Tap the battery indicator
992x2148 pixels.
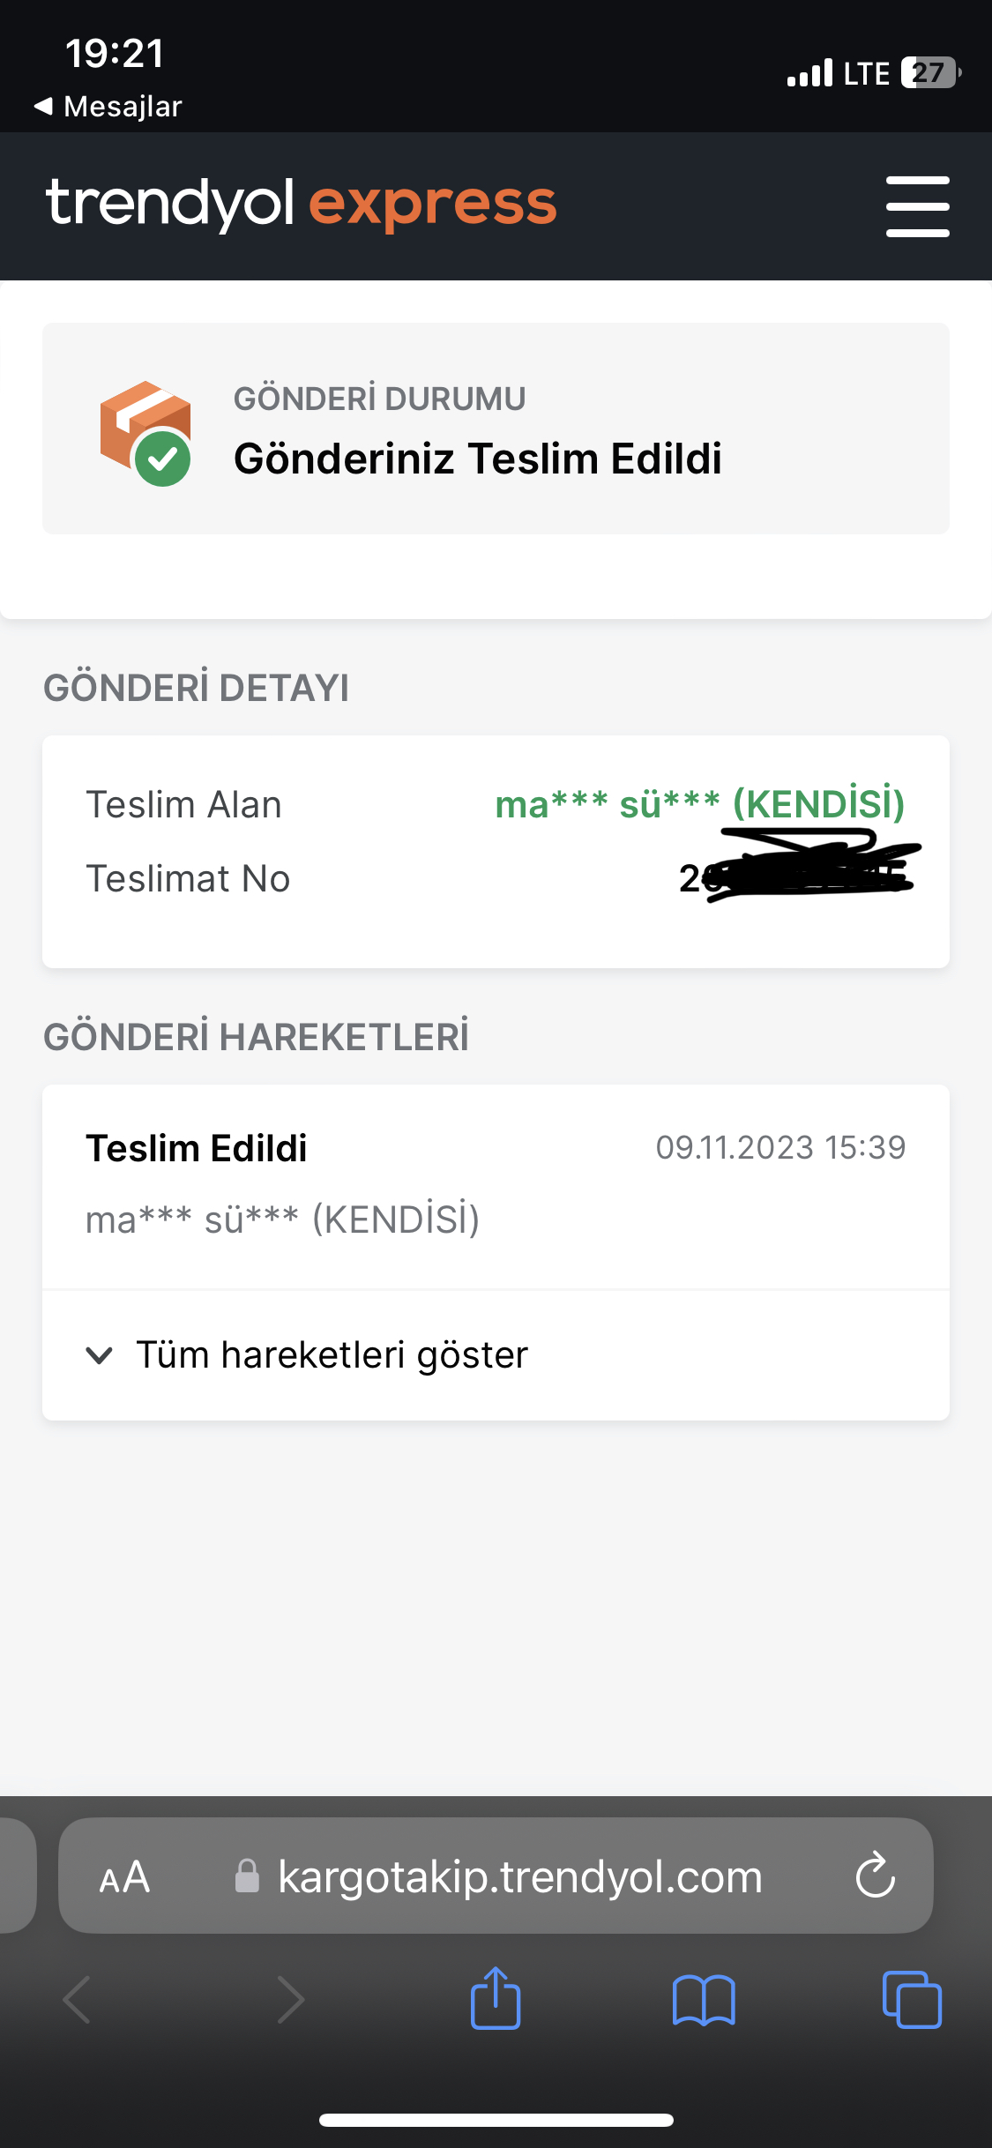pyautogui.click(x=930, y=72)
